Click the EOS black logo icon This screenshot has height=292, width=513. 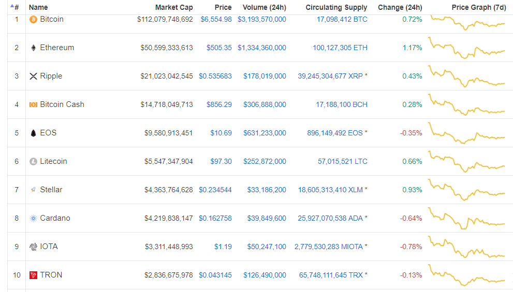click(33, 133)
